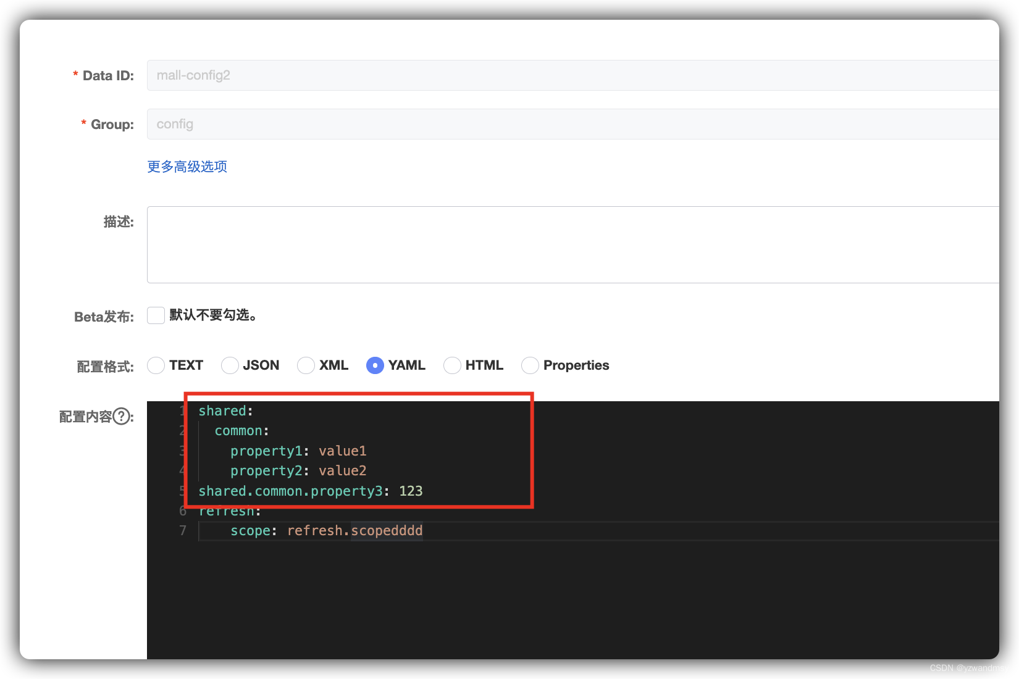
Task: Click the refresh: line in the editor
Action: pos(229,510)
